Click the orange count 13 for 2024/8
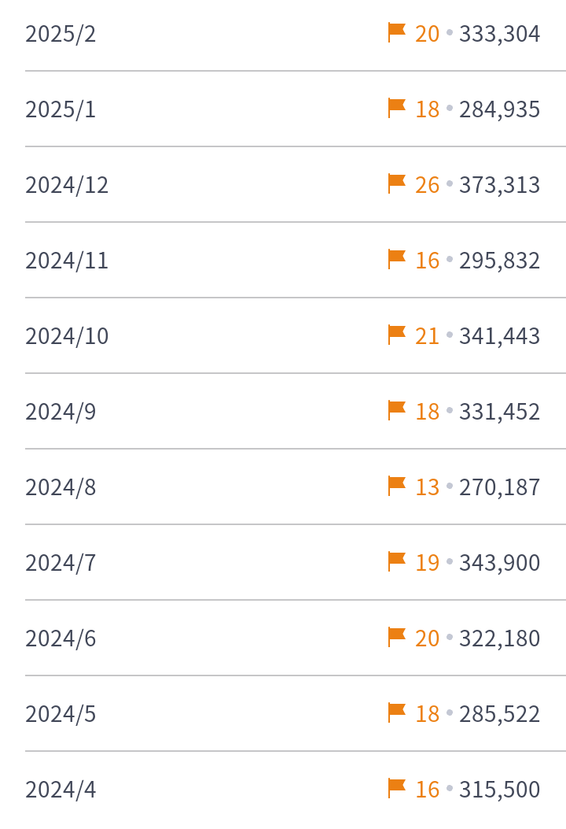Screen dimensions: 566x829 point(427,488)
